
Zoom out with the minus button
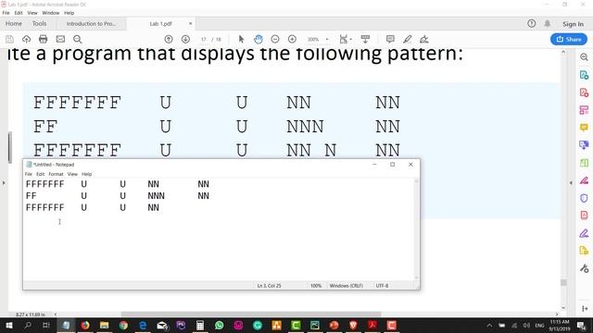[275, 39]
